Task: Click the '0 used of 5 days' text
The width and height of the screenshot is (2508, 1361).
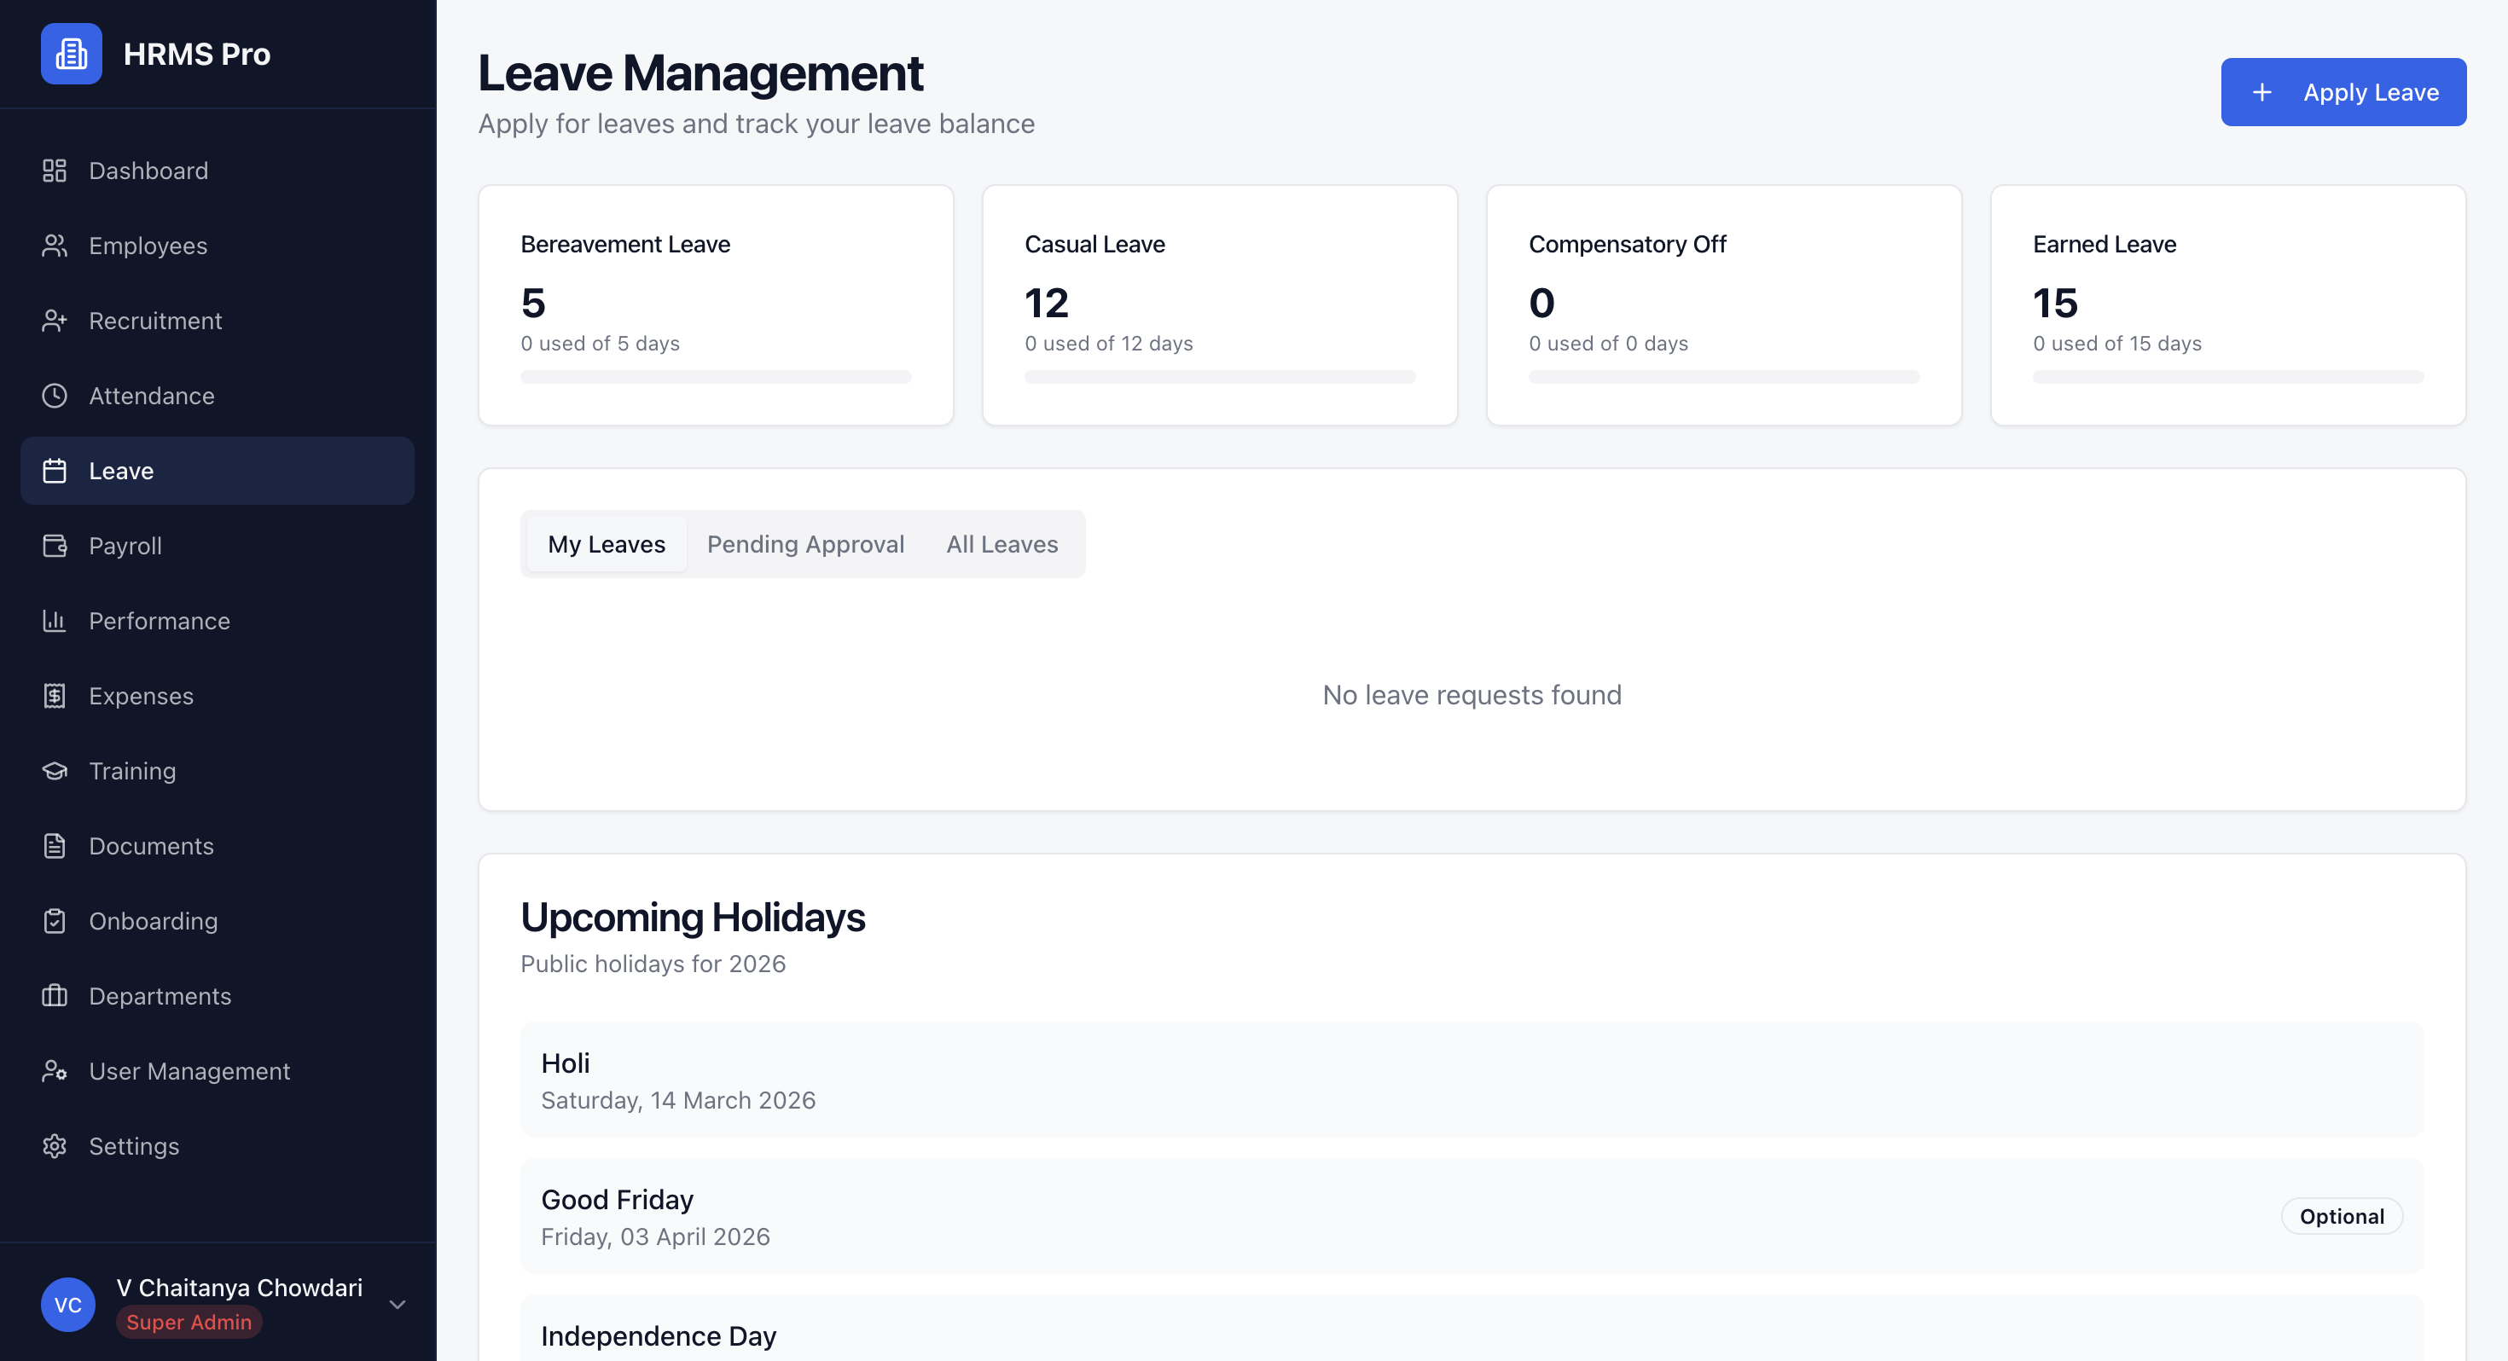Action: click(x=601, y=343)
